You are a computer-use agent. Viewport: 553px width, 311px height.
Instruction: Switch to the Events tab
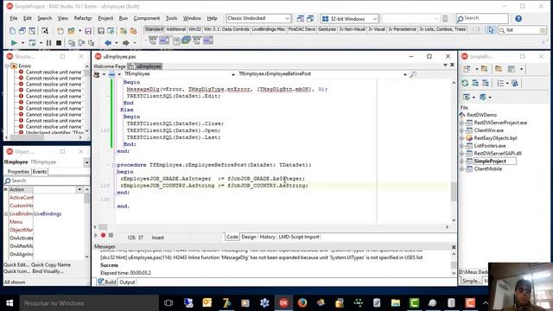click(x=40, y=172)
